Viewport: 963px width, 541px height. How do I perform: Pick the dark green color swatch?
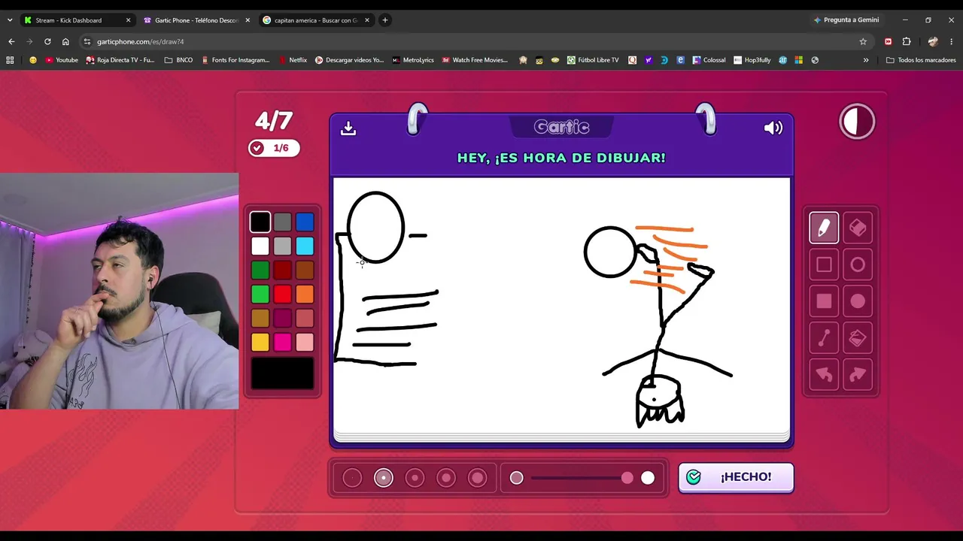click(260, 270)
